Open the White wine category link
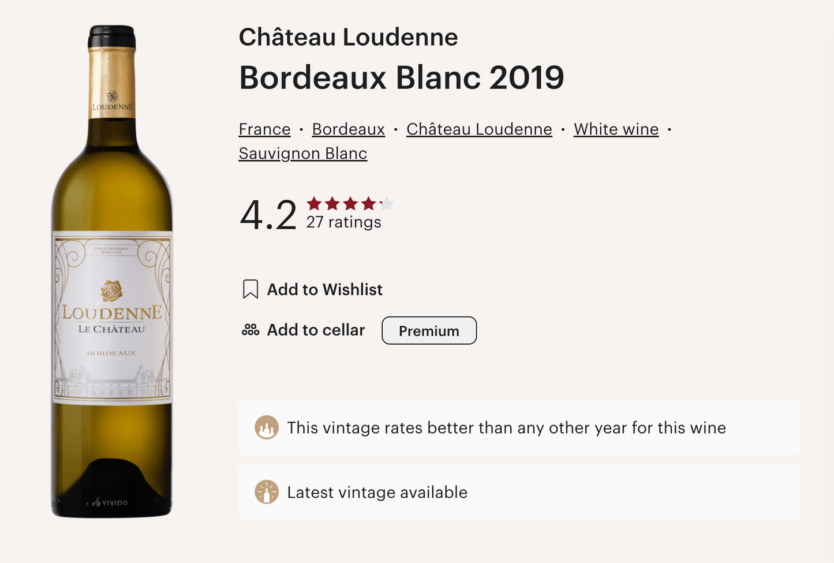The image size is (834, 563). pos(616,129)
